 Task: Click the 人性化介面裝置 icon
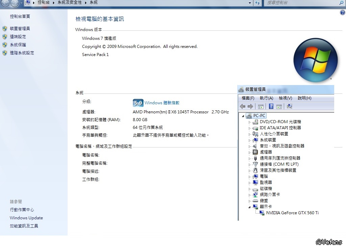point(255,134)
